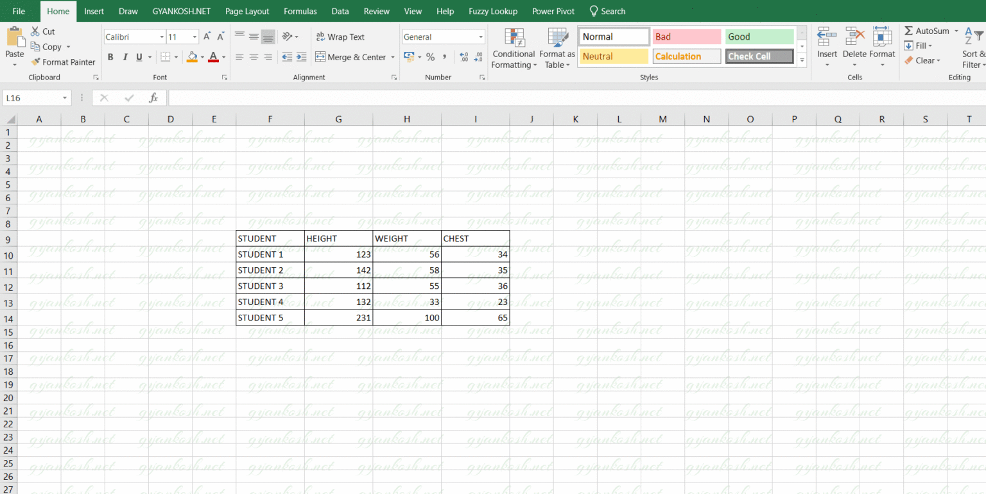Toggle Align Left horizontal alignment
This screenshot has height=494, width=986.
tap(239, 57)
